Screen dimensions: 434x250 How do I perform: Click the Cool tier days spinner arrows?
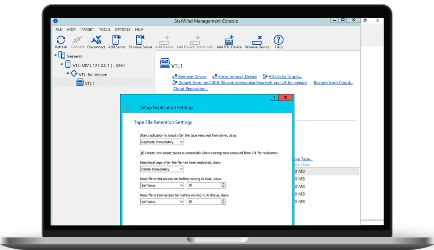coord(223,202)
